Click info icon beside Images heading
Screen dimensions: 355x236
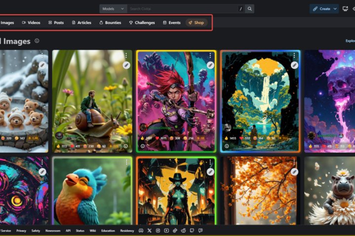tap(37, 41)
